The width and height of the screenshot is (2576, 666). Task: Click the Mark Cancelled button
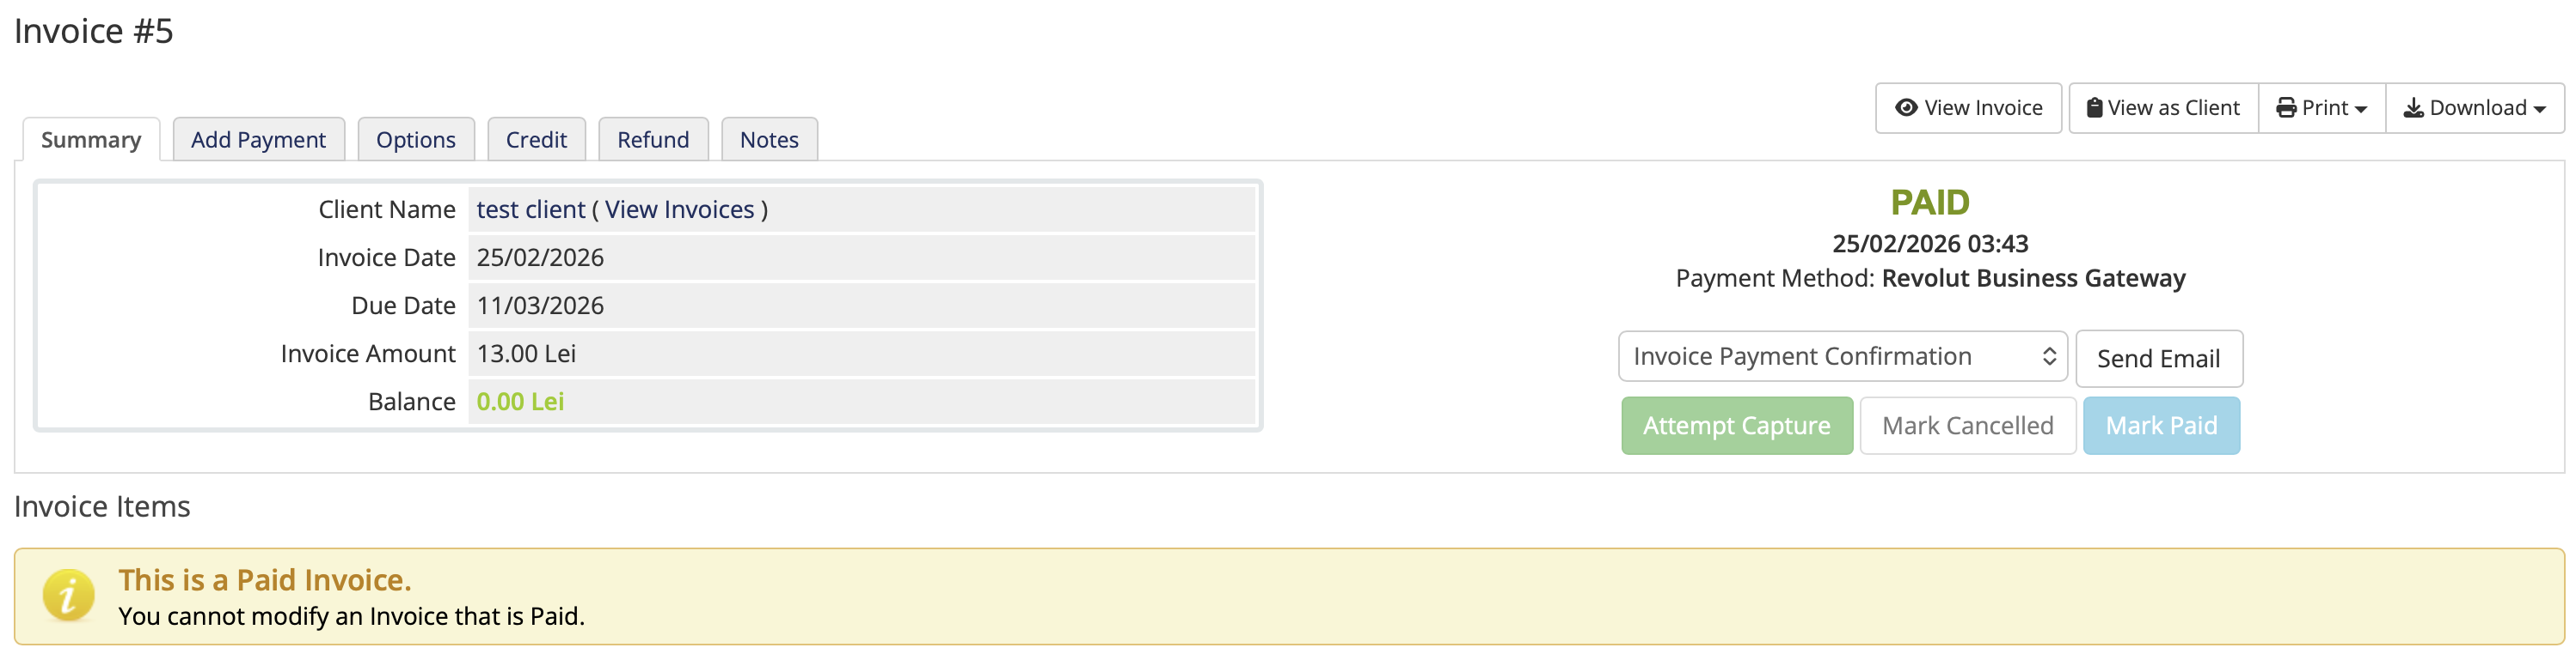(x=1967, y=427)
